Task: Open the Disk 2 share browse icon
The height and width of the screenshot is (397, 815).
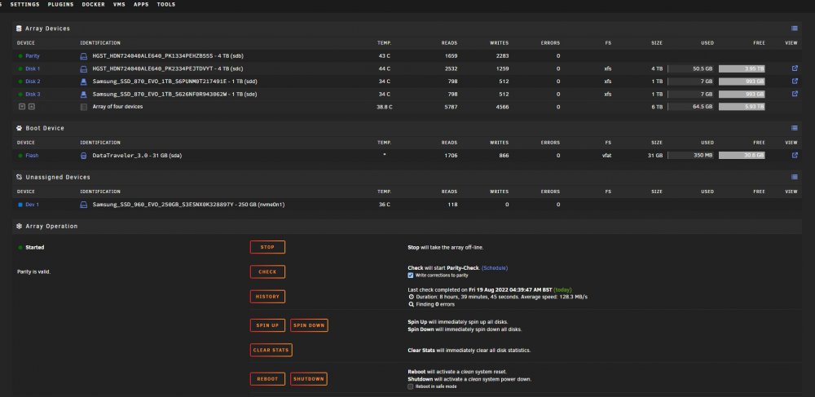Action: [x=794, y=81]
